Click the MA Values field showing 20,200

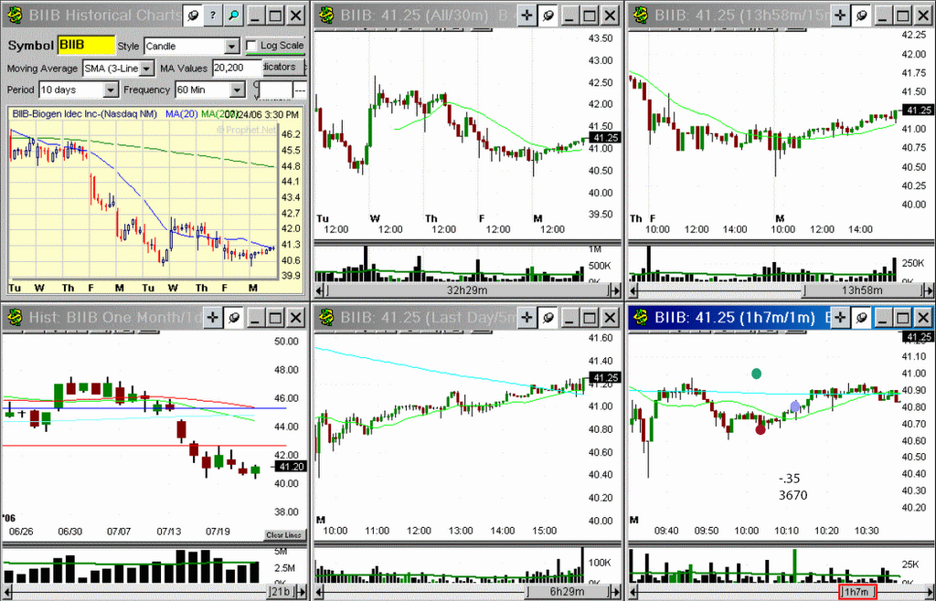pyautogui.click(x=237, y=69)
